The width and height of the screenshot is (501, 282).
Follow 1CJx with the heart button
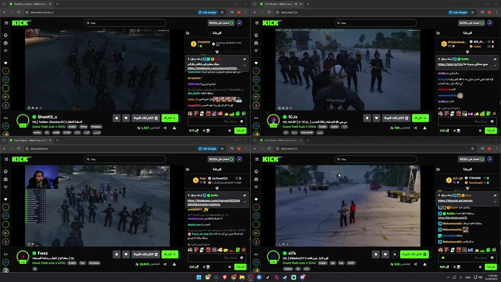[x=377, y=118]
